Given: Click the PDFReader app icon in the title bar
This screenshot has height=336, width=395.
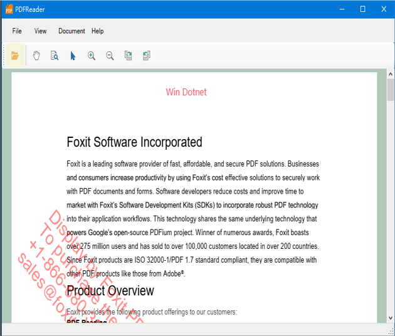Looking at the screenshot, I should click(9, 9).
